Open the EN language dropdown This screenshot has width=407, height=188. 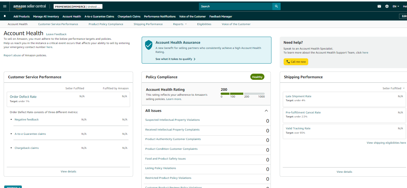click(396, 6)
